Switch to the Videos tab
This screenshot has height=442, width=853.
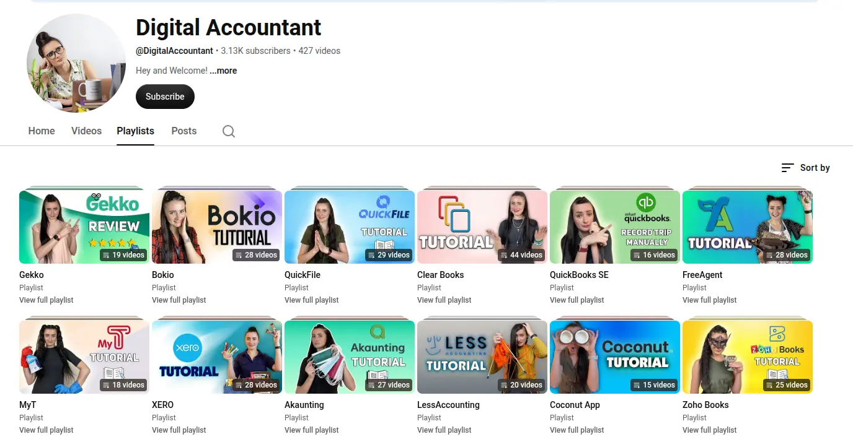(86, 131)
